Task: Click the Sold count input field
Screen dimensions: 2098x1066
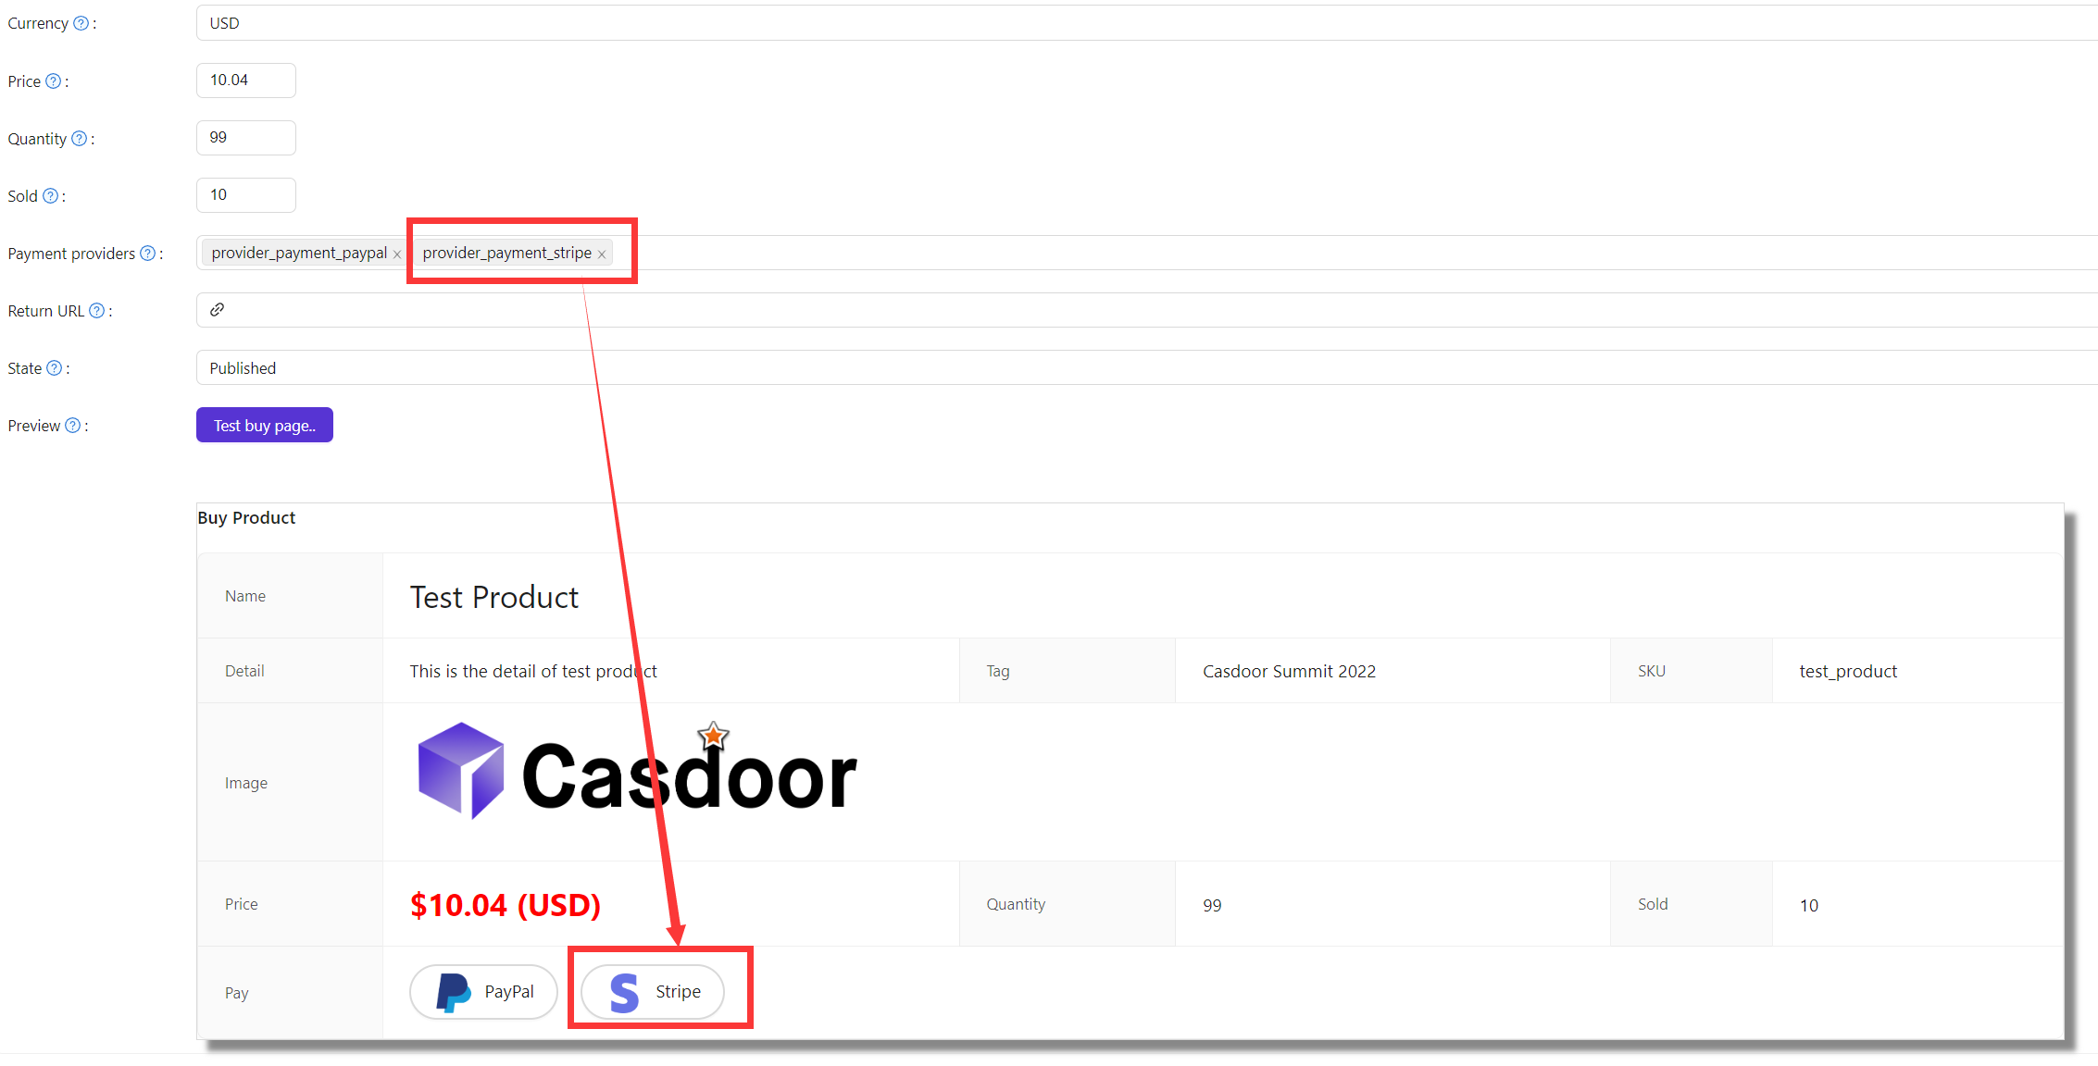Action: tap(244, 194)
